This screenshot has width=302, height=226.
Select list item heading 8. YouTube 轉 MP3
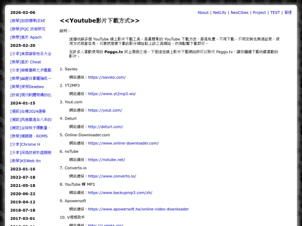click(77, 185)
